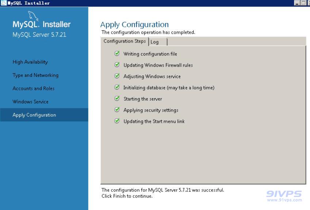Click the 'Updating Windows Firewall rules' step text
Screen dimensions: 310x210
coord(158,65)
